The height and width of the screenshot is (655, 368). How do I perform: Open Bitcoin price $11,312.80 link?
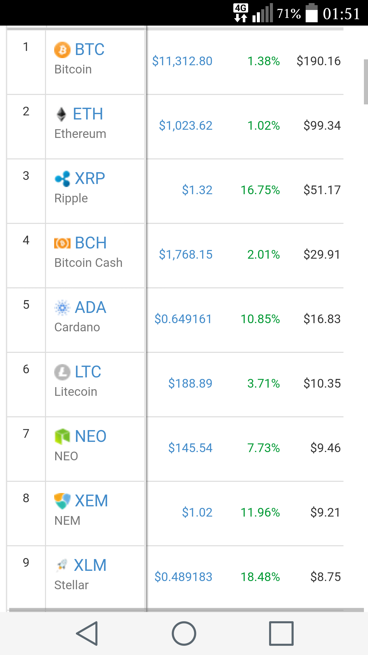(182, 61)
